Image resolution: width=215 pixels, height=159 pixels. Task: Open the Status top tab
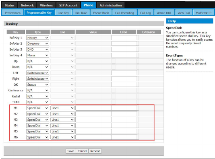[9, 5]
